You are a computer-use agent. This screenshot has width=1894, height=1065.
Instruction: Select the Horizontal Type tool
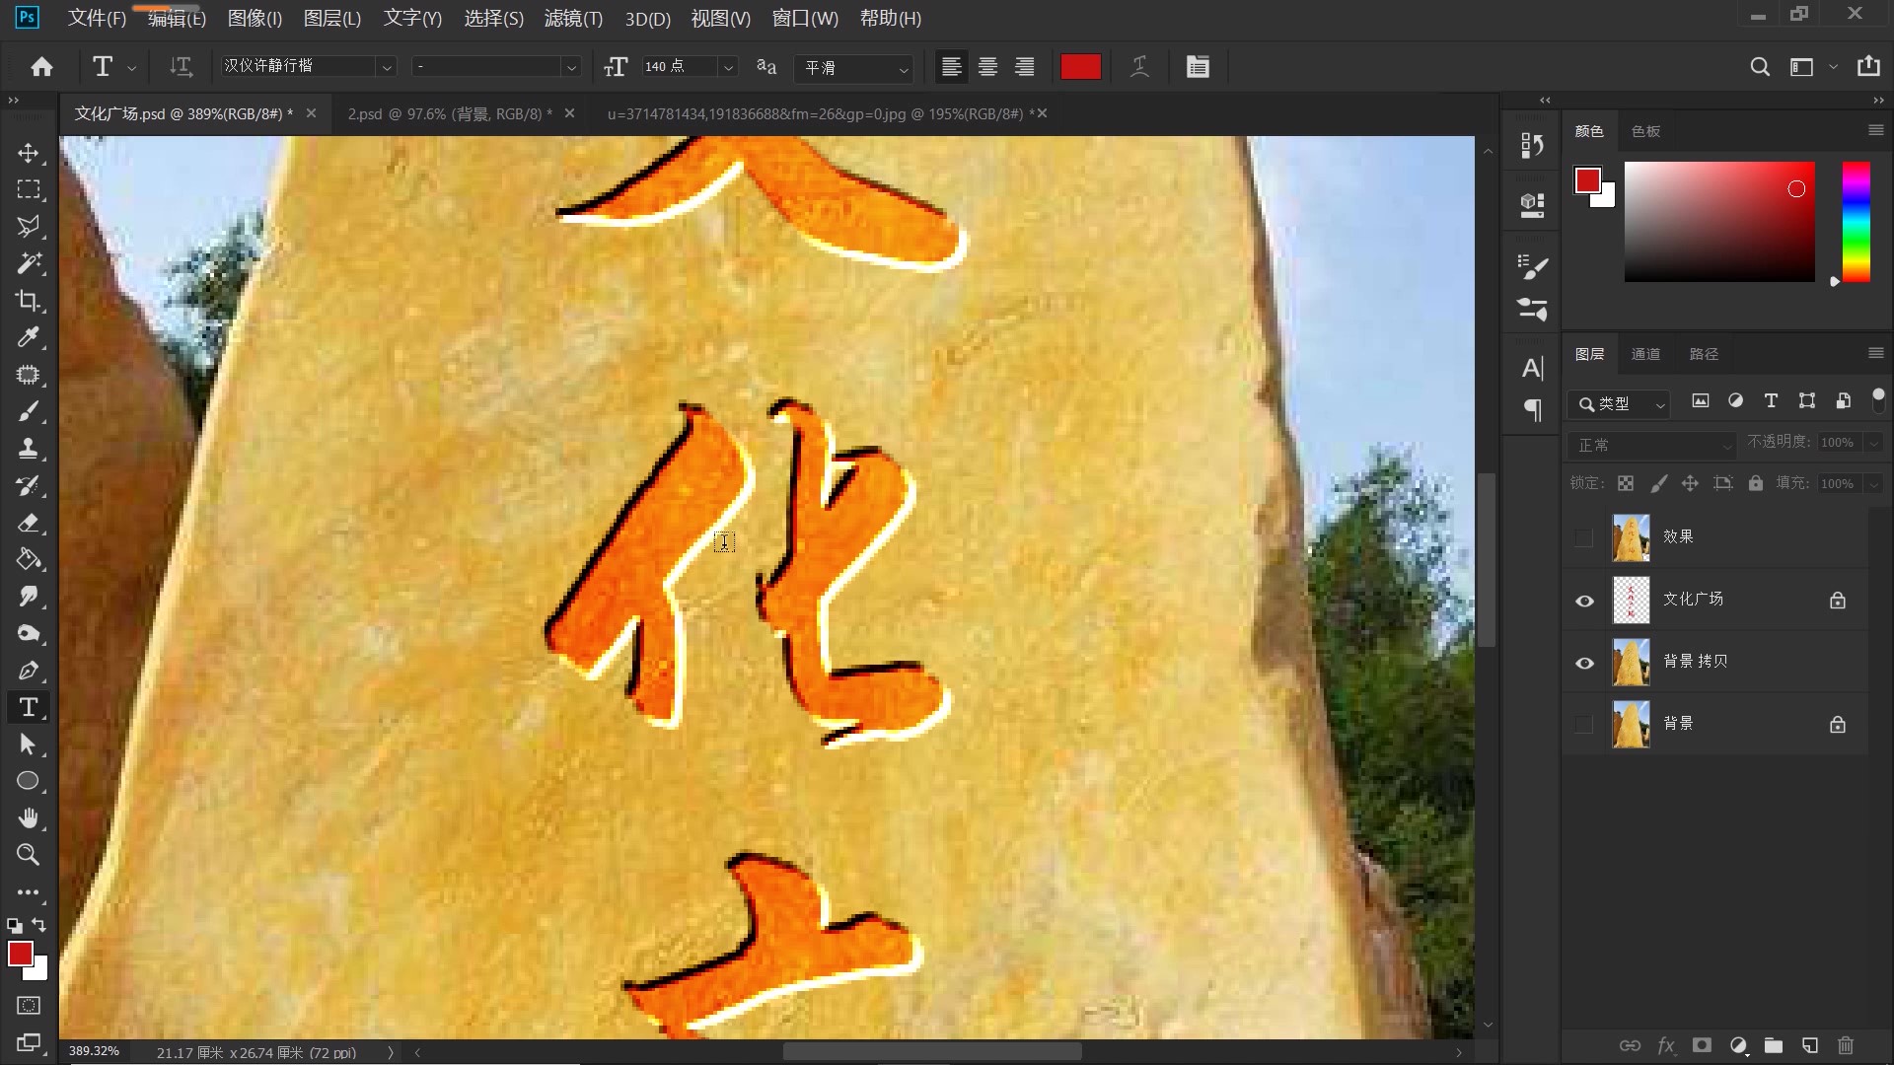pyautogui.click(x=29, y=707)
